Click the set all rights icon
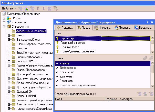 point(145,58)
